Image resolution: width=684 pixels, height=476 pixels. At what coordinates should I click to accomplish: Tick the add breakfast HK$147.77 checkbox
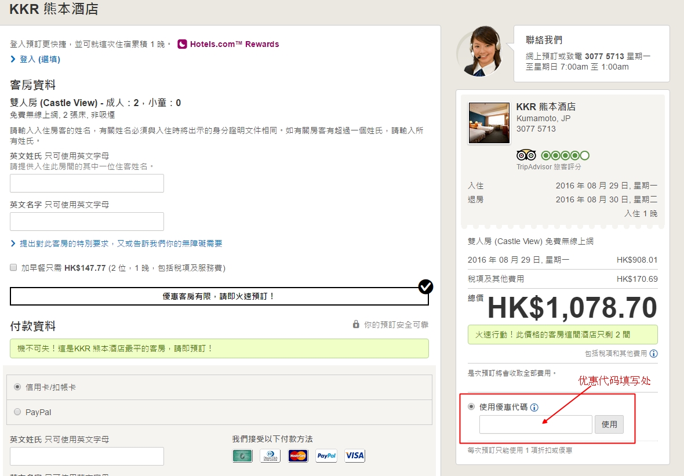click(13, 267)
